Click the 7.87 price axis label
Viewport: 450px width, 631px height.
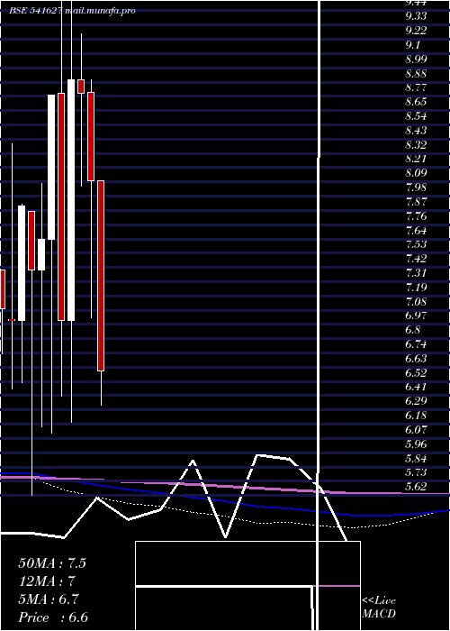(416, 202)
